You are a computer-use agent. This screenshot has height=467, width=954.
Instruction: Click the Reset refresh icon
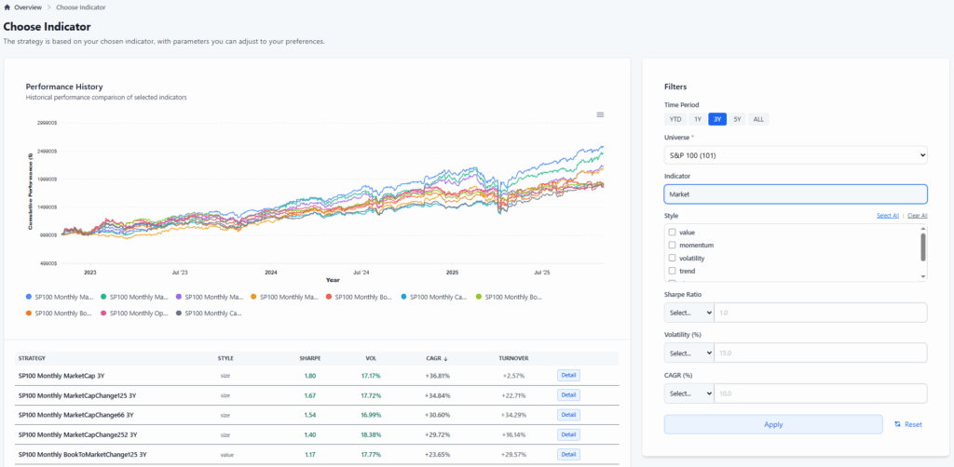coord(897,424)
